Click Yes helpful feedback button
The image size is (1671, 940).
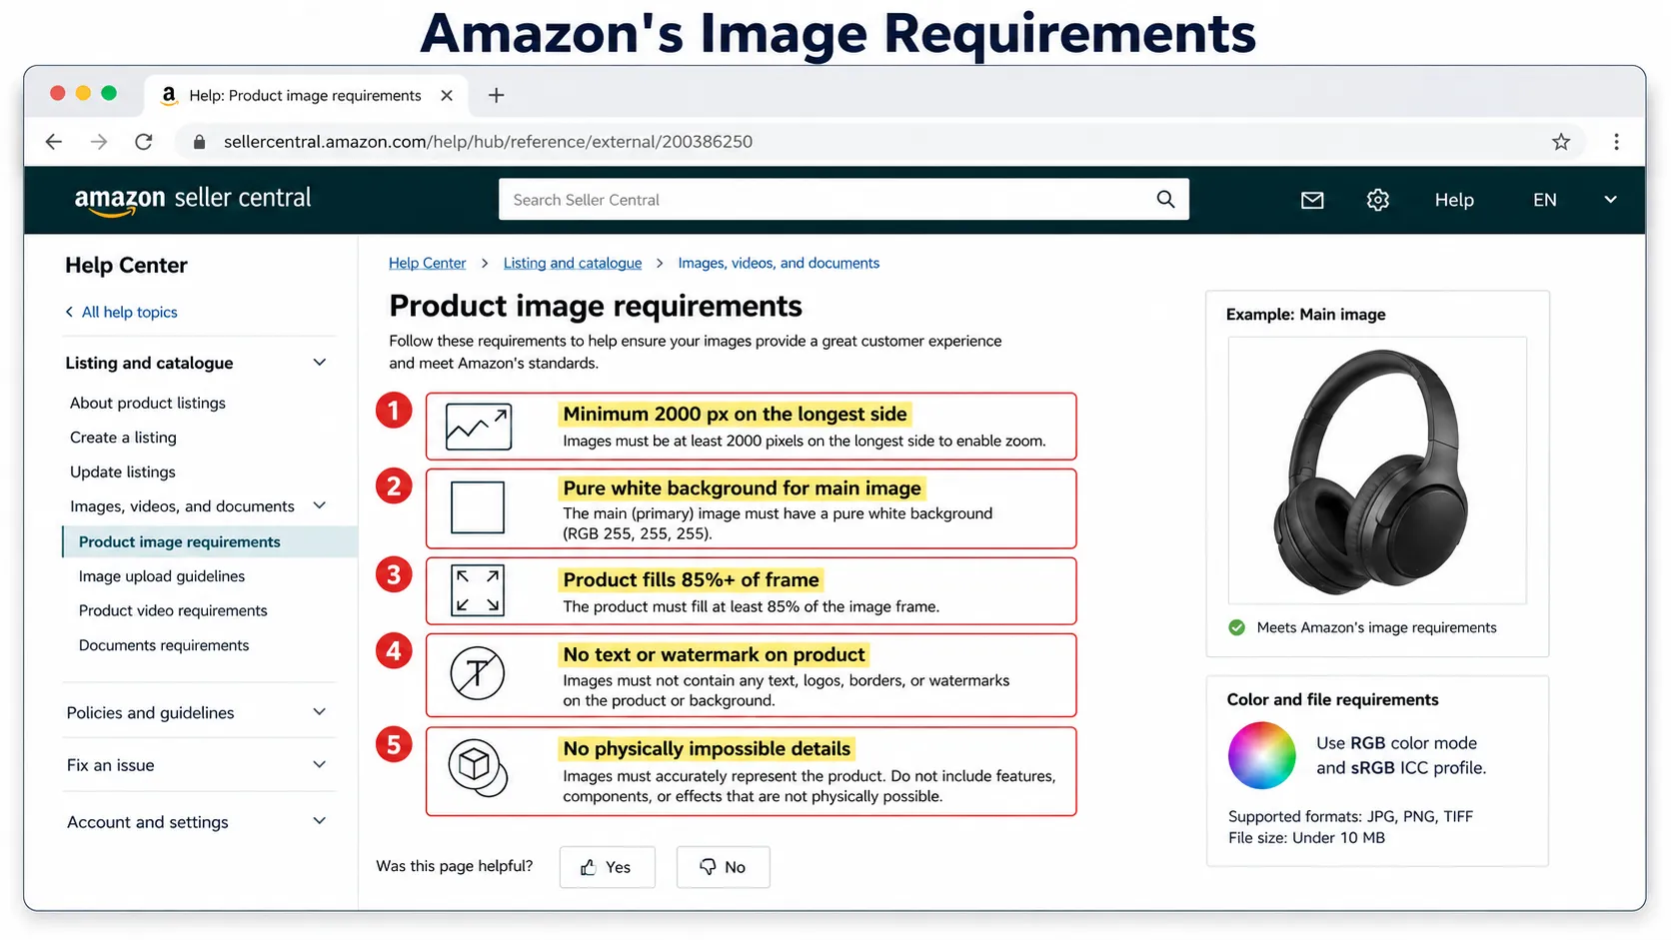[607, 867]
